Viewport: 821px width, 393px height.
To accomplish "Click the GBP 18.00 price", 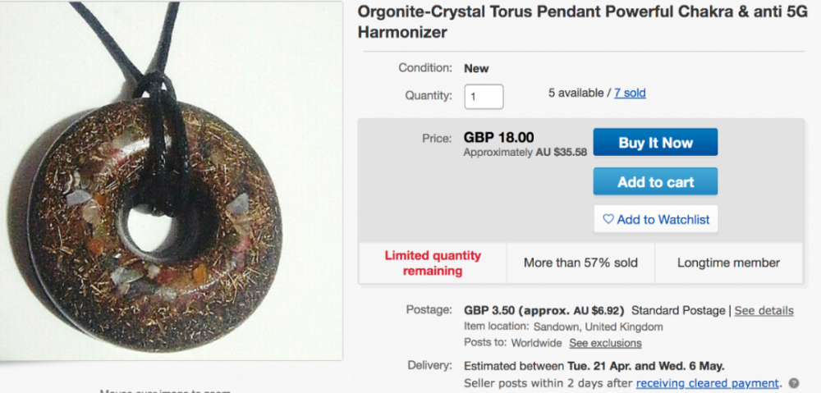I will click(x=498, y=137).
